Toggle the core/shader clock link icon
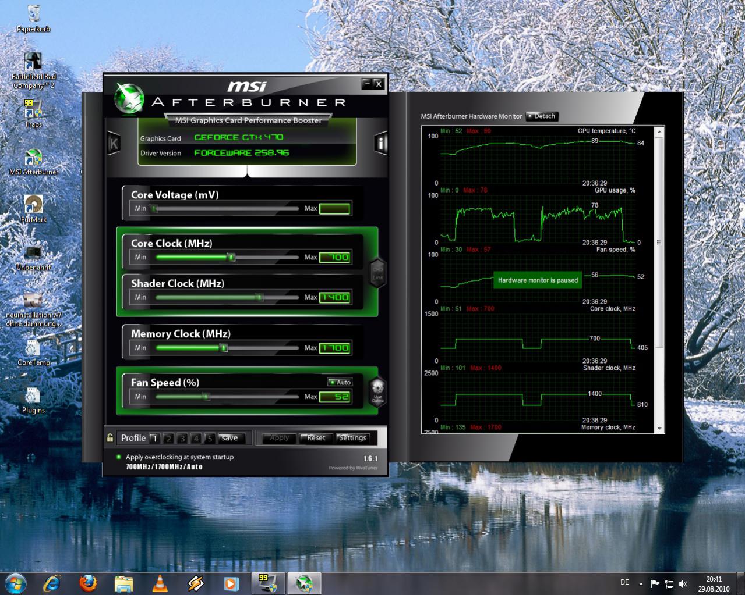The width and height of the screenshot is (745, 595). 377,272
